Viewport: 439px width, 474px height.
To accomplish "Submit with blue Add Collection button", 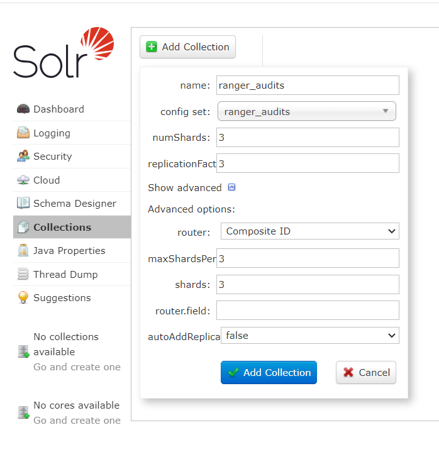I will [x=269, y=372].
